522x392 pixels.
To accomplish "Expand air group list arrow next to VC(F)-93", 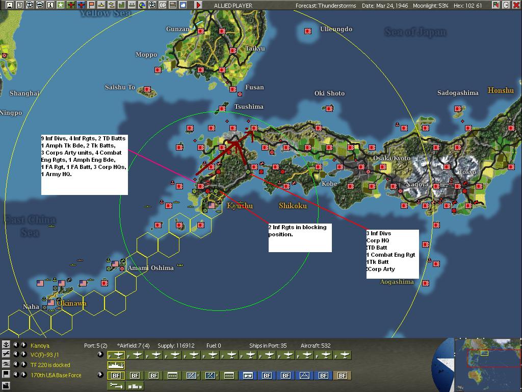I will point(100,354).
